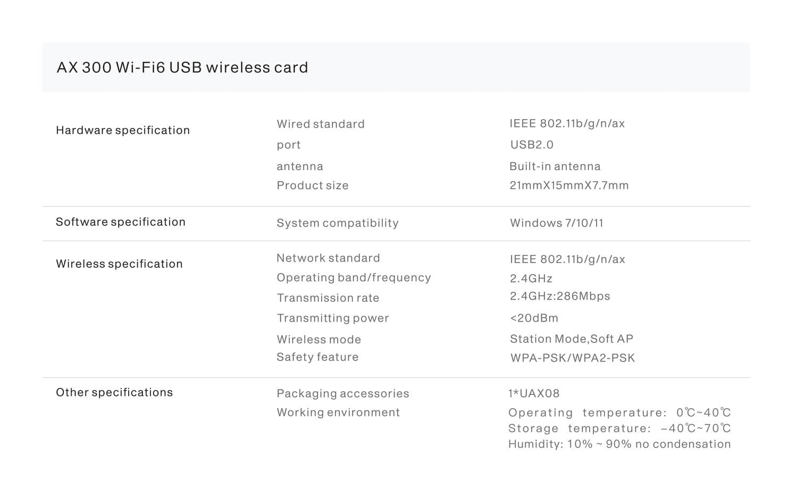Select the Windows 7/10/11 value
797x498 pixels.
click(557, 223)
